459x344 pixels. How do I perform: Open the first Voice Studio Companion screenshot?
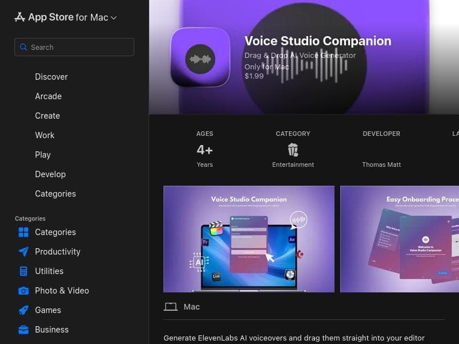pyautogui.click(x=249, y=239)
